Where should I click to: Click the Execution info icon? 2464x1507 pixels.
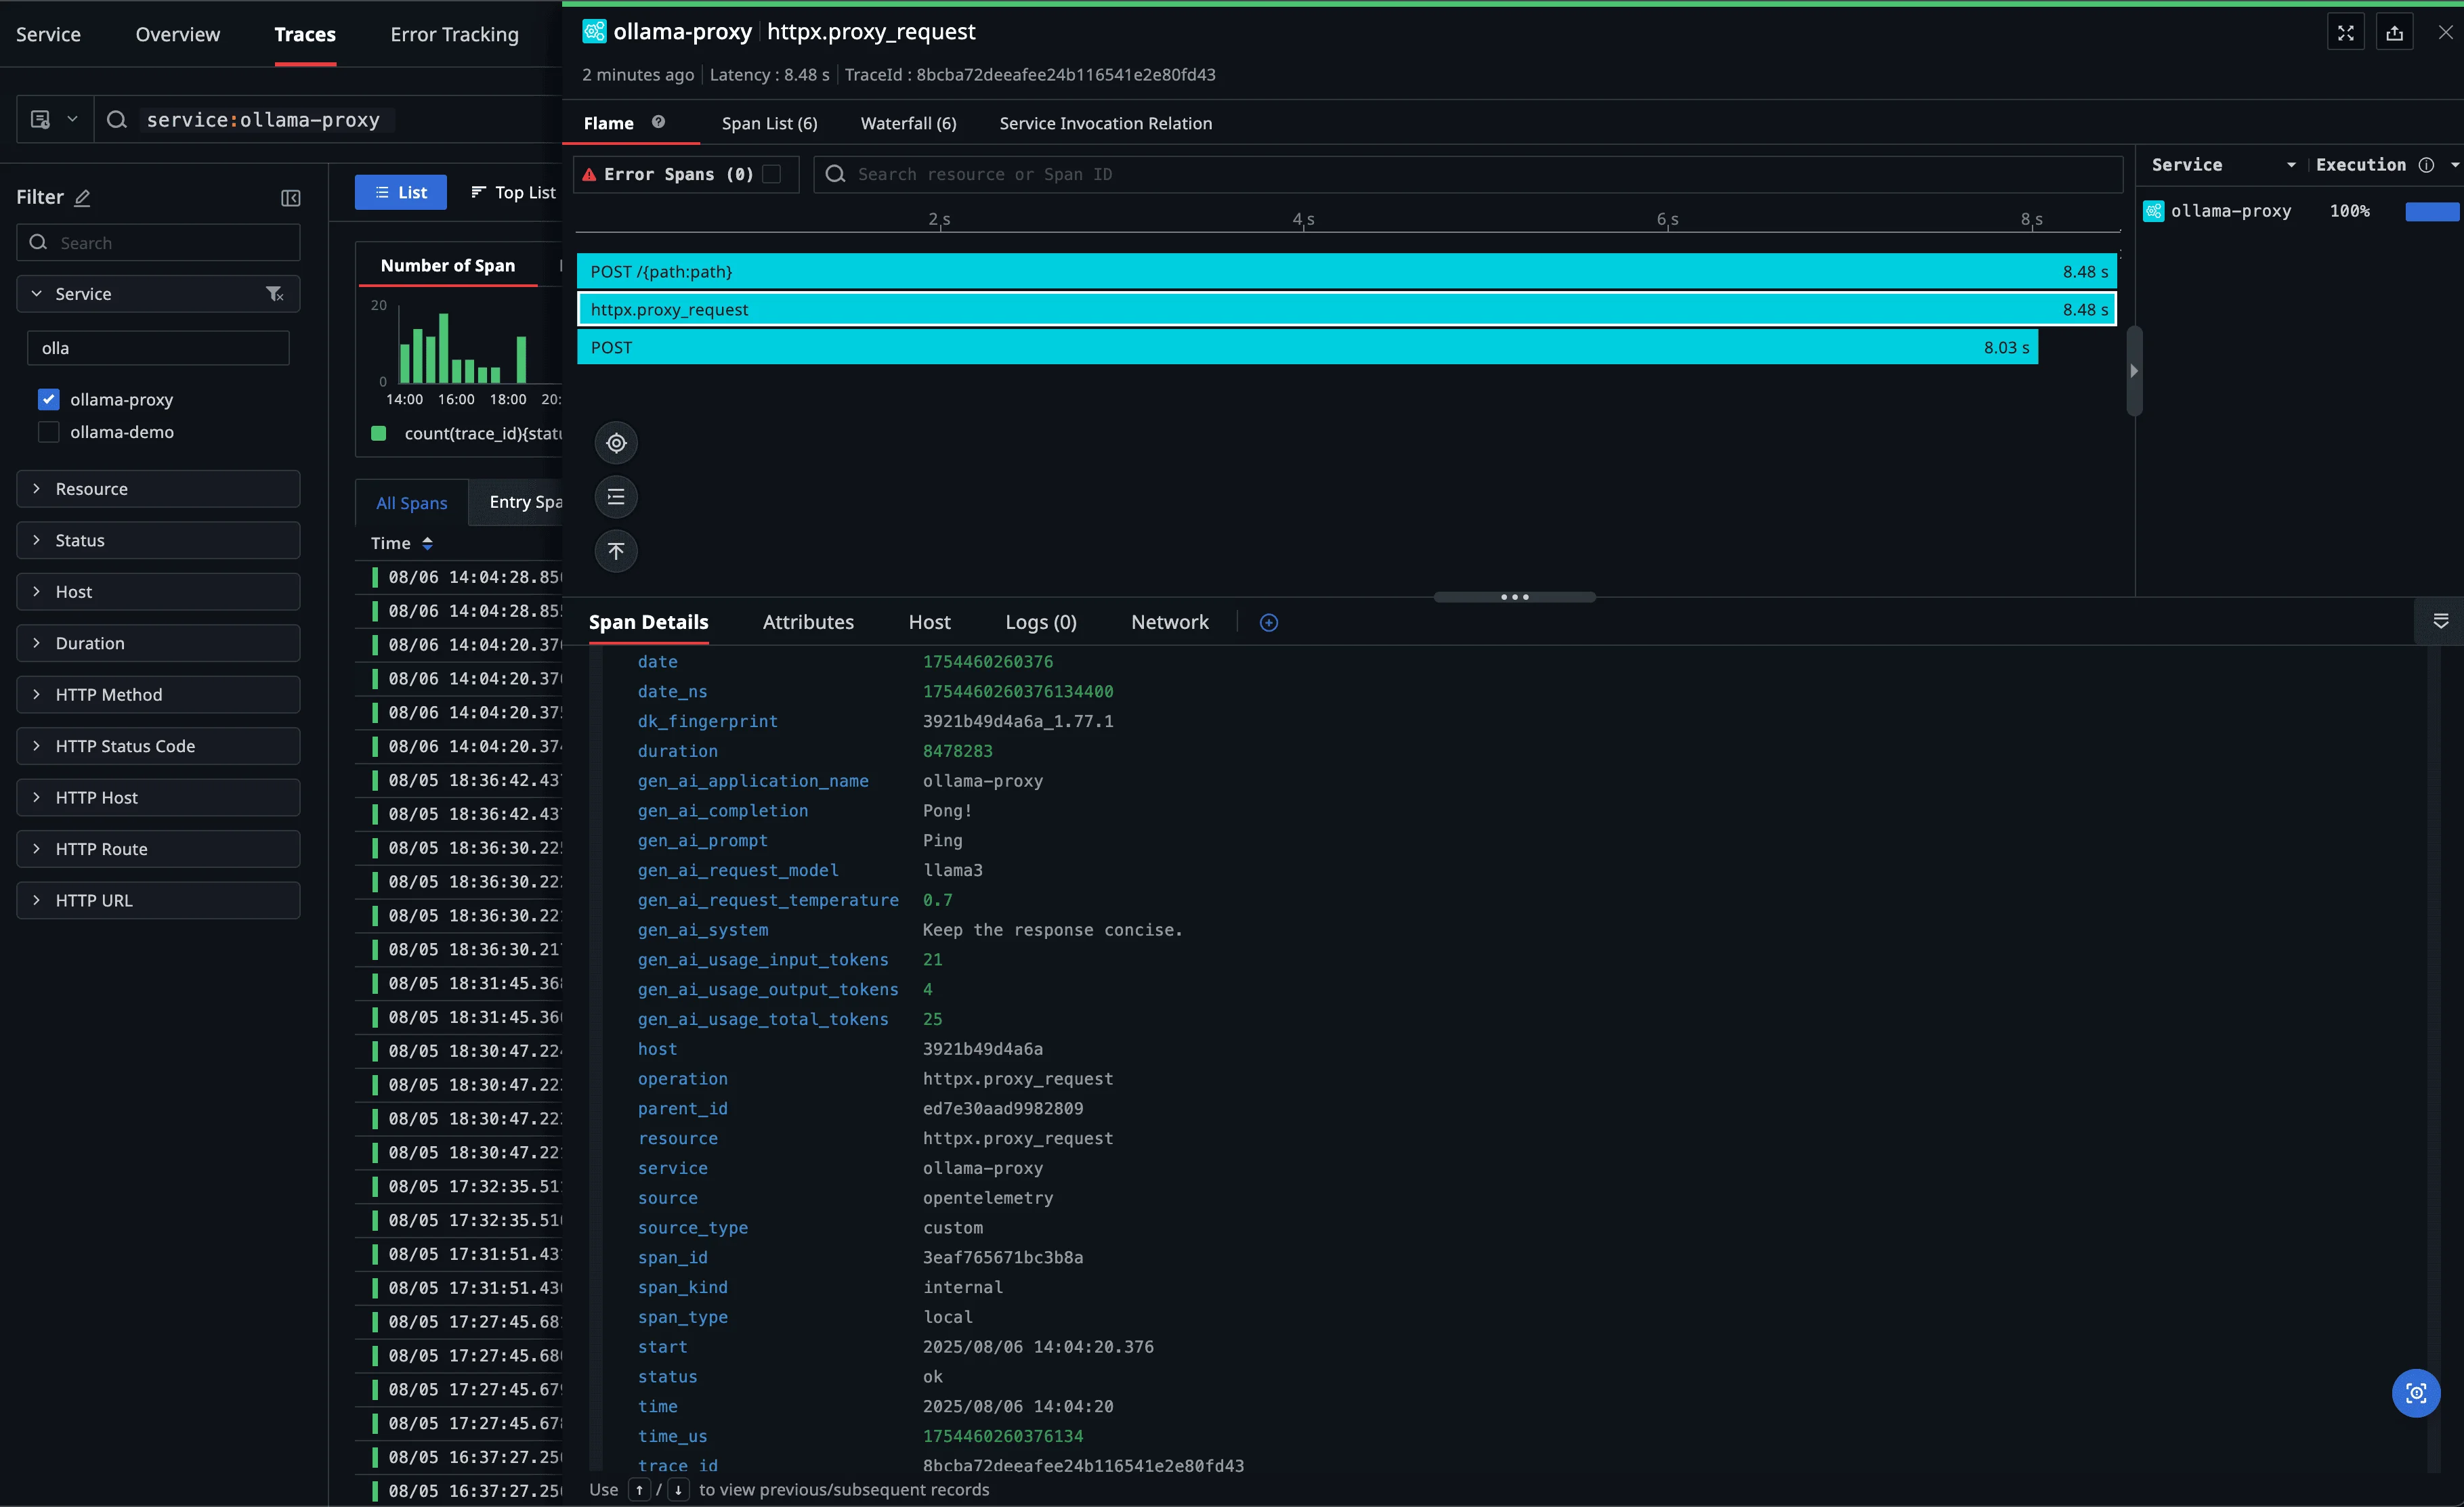click(2425, 165)
